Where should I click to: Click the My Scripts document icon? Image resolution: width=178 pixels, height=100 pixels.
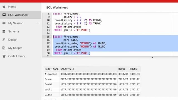4,48
